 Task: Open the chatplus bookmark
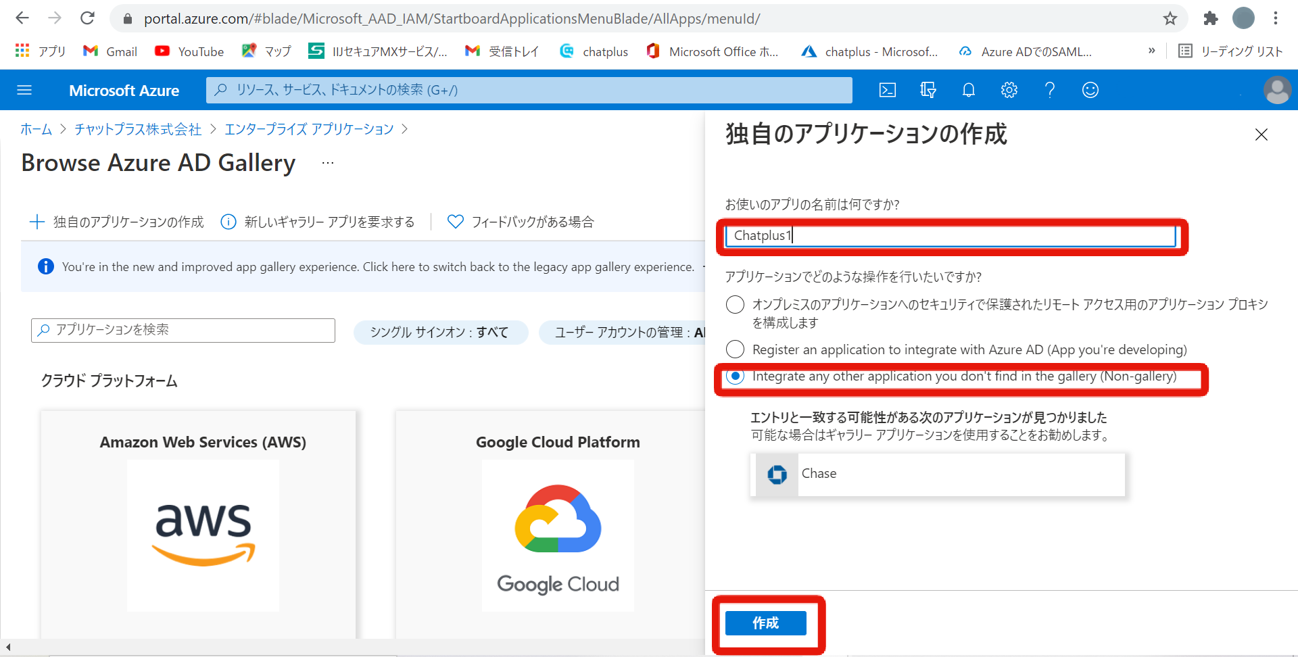[x=594, y=51]
